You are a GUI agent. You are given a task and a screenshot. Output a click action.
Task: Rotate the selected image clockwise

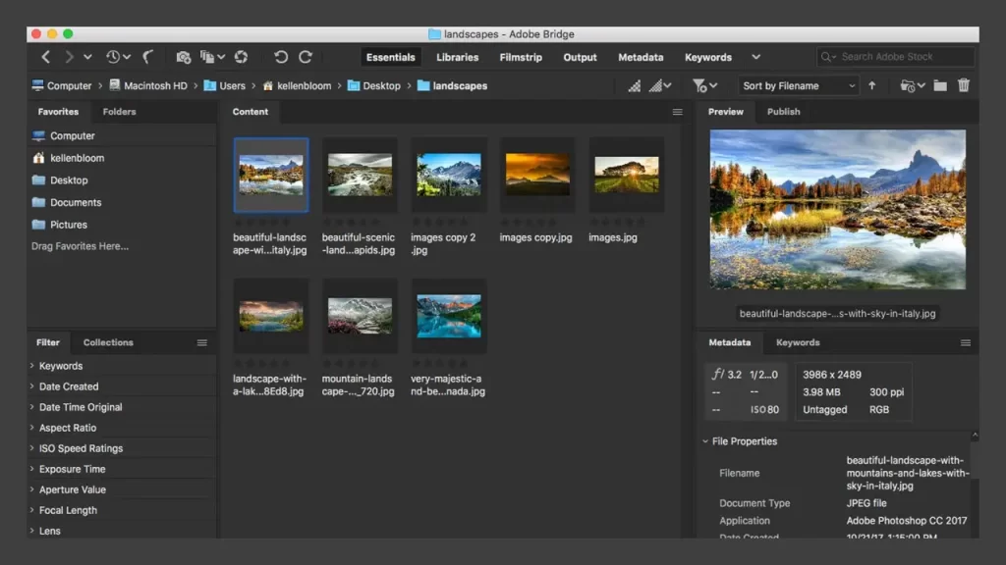pos(306,56)
